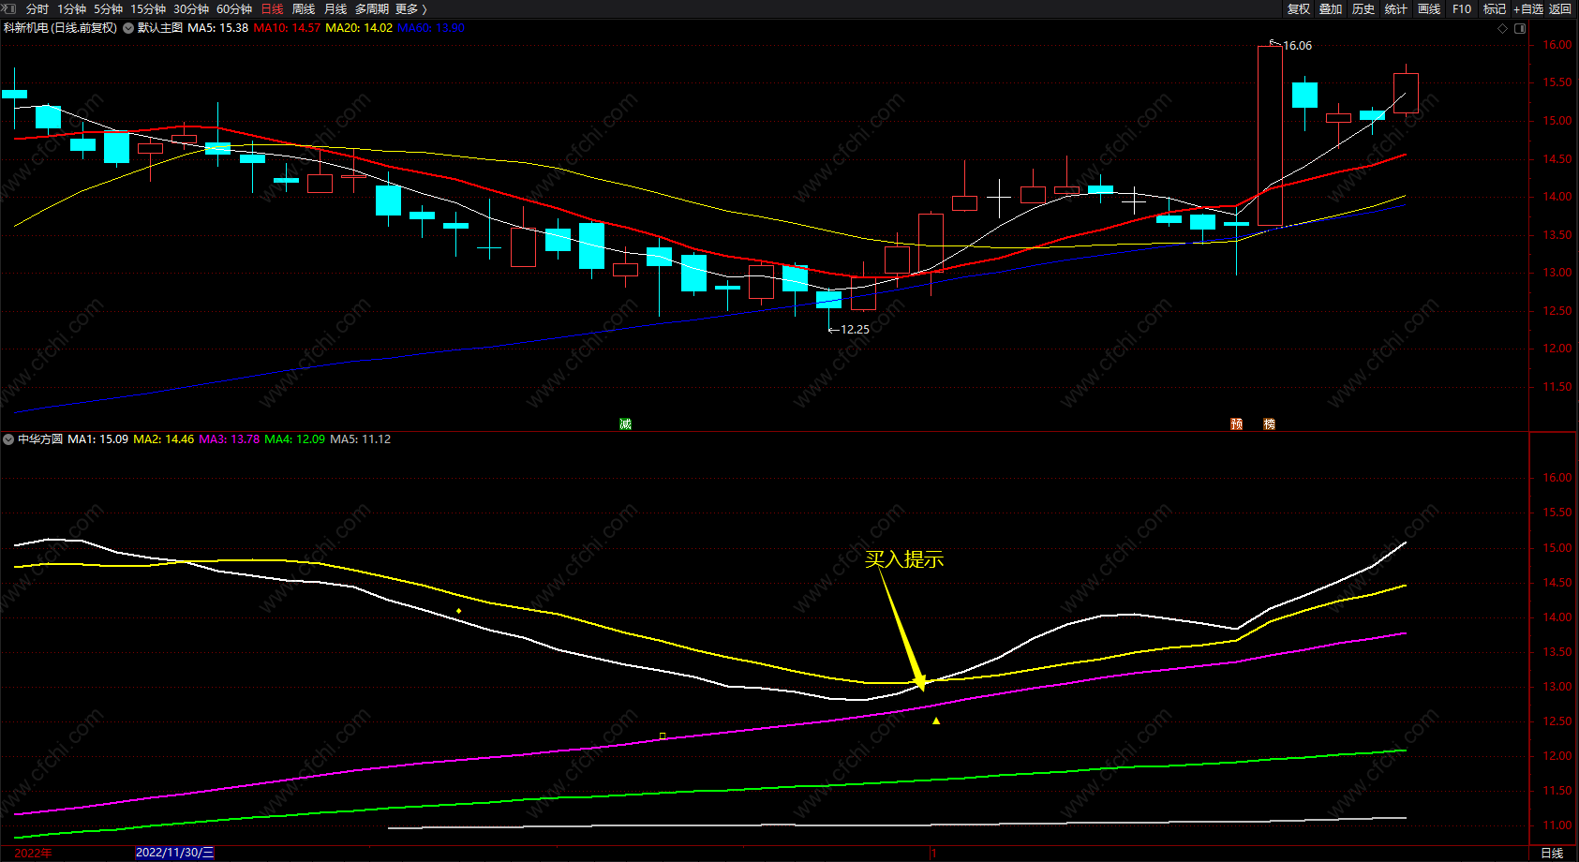Viewport: 1579px width, 862px height.
Task: Click the MA1: 15.09 value in lower pane
Action: [x=98, y=439]
